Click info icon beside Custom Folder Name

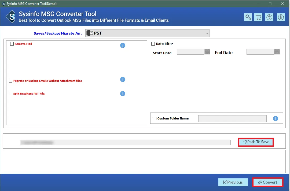[276, 119]
